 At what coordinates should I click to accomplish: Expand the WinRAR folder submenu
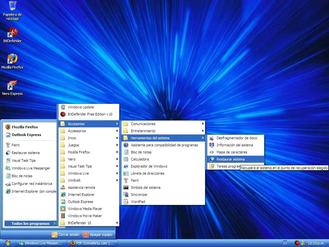click(89, 180)
